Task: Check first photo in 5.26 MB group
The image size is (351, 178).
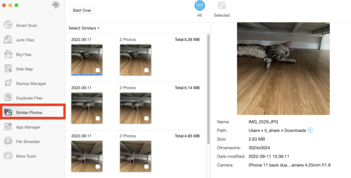Action: coord(98,70)
